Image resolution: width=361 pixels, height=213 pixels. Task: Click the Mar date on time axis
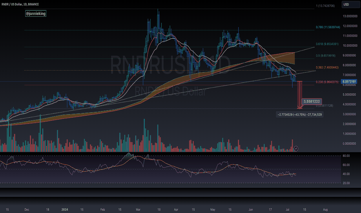138,210
